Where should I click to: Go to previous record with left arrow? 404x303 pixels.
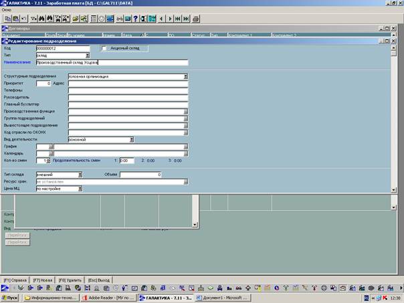pyautogui.click(x=162, y=19)
